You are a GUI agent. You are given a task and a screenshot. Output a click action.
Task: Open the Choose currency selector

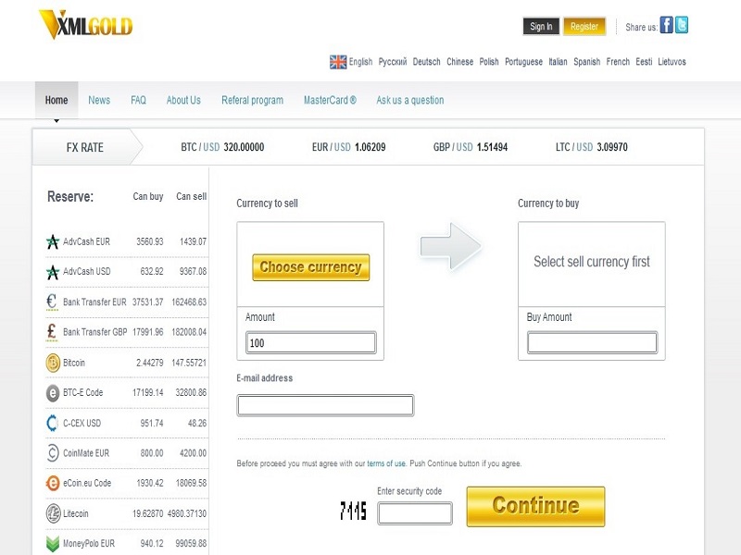309,267
